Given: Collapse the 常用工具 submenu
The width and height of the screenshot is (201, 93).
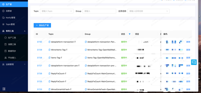Looking at the screenshot, I should tap(14, 31).
